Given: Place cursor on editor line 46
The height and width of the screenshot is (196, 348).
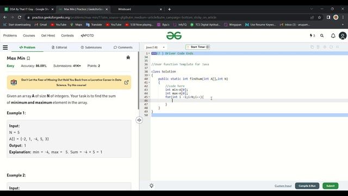Looking at the screenshot, I should (x=249, y=100).
